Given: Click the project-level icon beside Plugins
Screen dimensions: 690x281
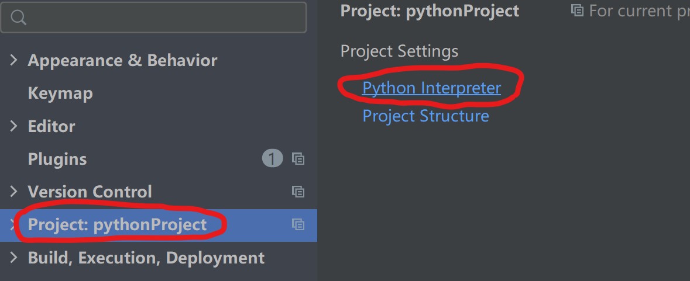Looking at the screenshot, I should pos(298,159).
